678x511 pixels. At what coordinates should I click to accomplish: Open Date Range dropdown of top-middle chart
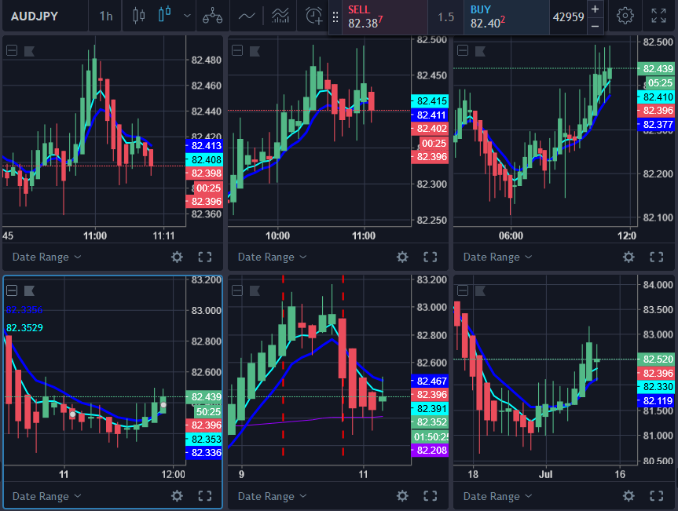tap(272, 257)
